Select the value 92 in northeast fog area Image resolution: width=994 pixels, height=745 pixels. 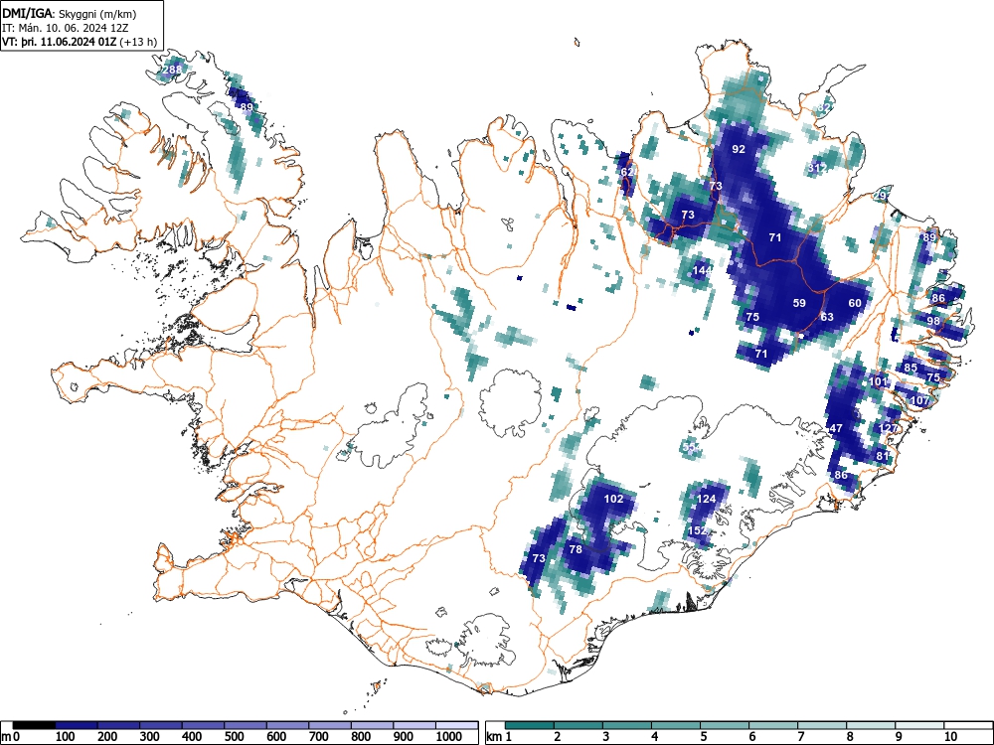coord(739,149)
